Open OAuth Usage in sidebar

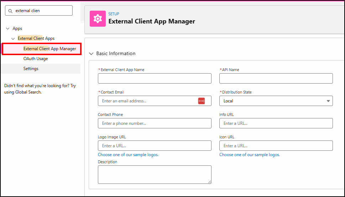(36, 59)
